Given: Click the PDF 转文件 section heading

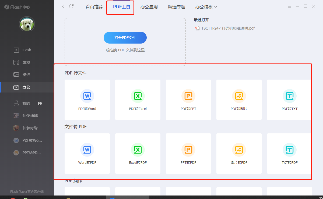Looking at the screenshot, I should tap(76, 73).
